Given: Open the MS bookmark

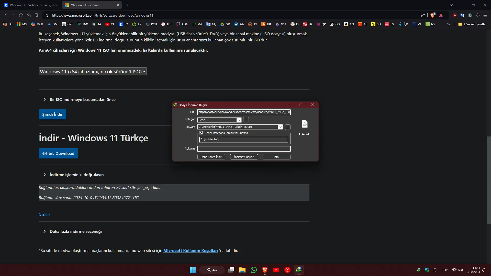Looking at the screenshot, I should pyautogui.click(x=21, y=24).
